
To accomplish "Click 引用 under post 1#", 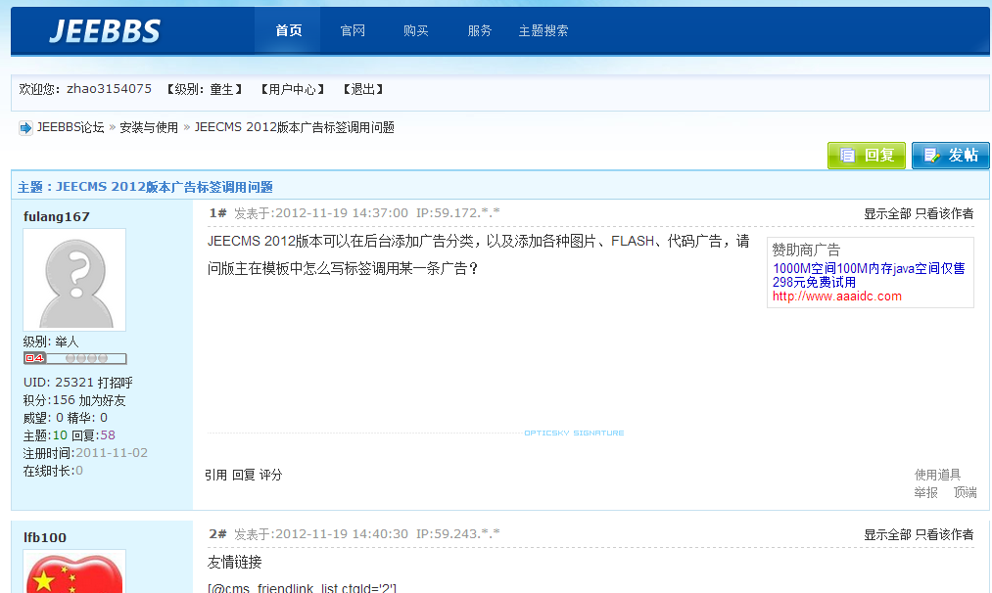I will (215, 475).
